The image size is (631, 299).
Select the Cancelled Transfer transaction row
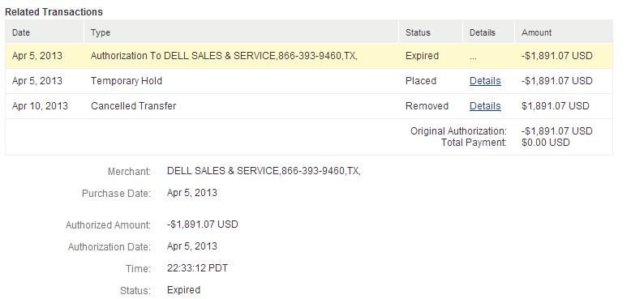coord(309,106)
